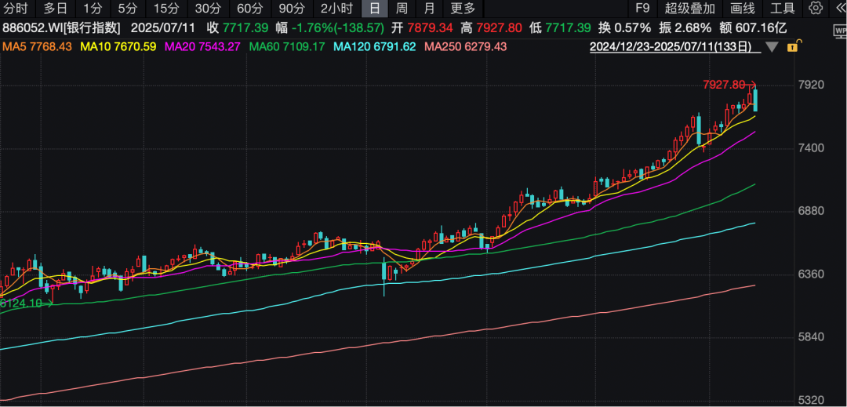
Task: Click the orange unlock padlock icon
Action: click(x=795, y=46)
